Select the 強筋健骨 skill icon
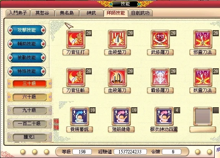 121,116
